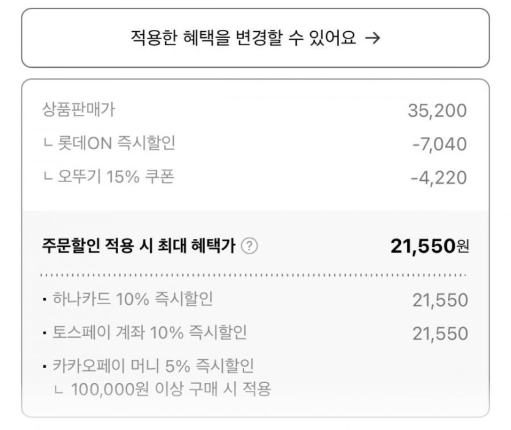Click the 상품판매가 label

(x=79, y=110)
